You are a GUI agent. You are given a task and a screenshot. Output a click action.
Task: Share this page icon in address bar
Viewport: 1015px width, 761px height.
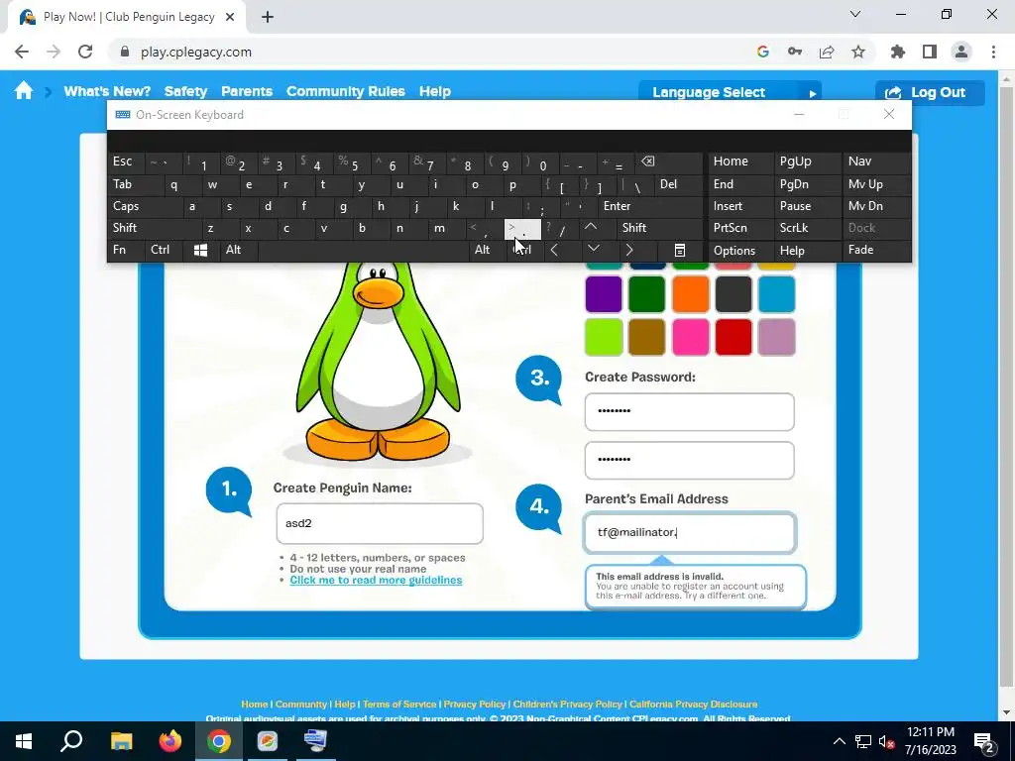[827, 52]
